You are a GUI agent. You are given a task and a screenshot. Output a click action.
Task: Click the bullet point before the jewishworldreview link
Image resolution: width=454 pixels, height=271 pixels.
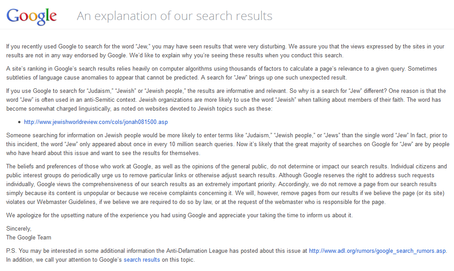19,122
